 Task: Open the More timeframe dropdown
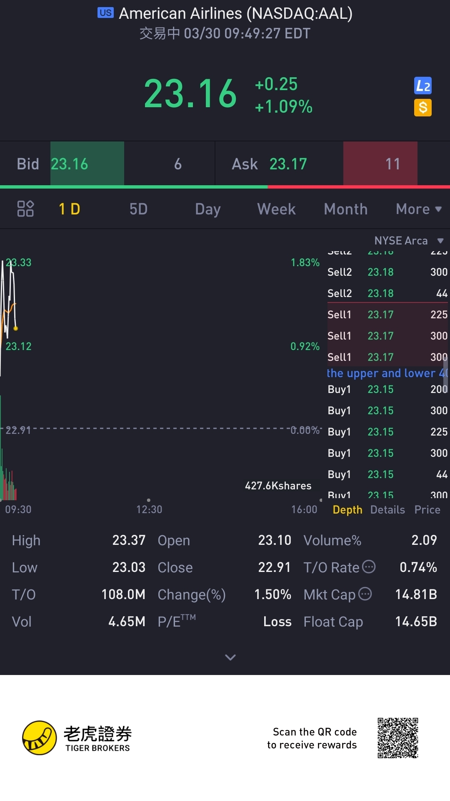419,209
